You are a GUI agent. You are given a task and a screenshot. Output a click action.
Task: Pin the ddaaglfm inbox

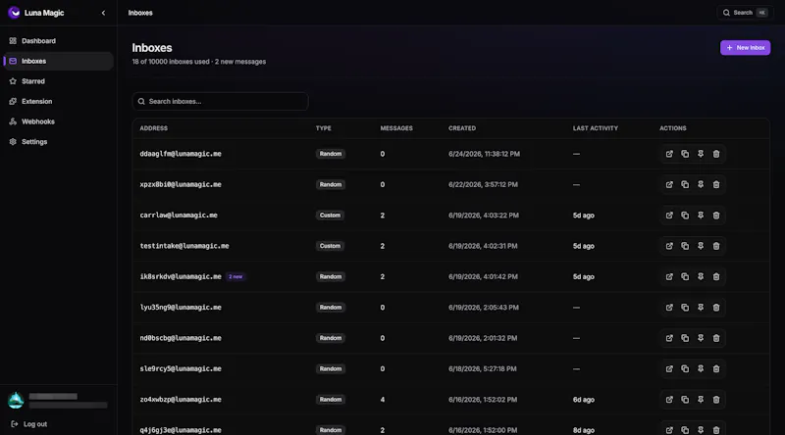click(x=701, y=154)
